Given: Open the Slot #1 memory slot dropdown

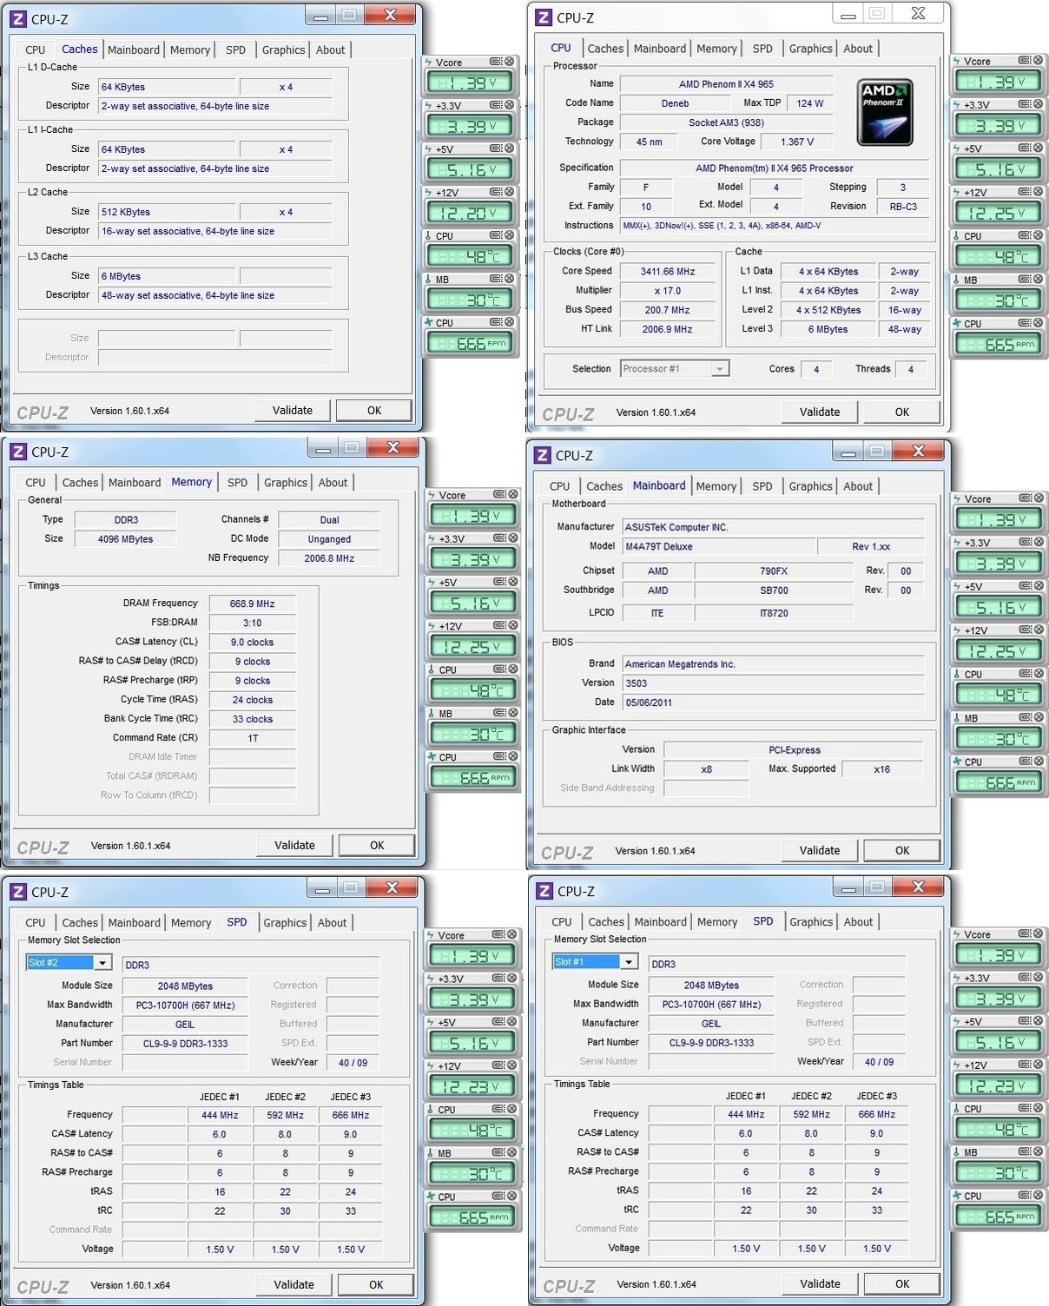Looking at the screenshot, I should [629, 962].
